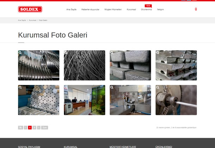Click magnifier icon on office aquarium photo
215x148 pixels.
pyautogui.click(x=66, y=87)
